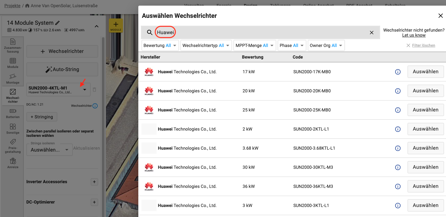Focus the inverter search field containing Huawei
Image resolution: width=446 pixels, height=217 pixels.
260,33
